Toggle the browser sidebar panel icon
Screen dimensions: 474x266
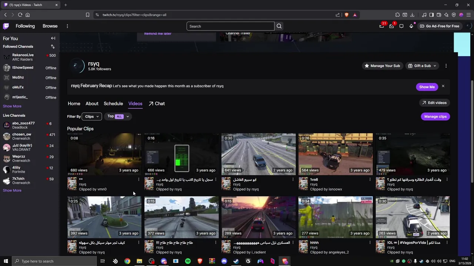(x=431, y=15)
